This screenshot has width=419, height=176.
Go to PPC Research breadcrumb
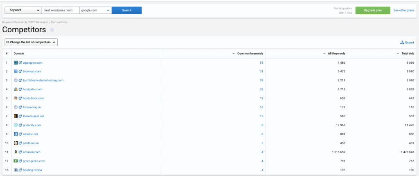pos(39,22)
